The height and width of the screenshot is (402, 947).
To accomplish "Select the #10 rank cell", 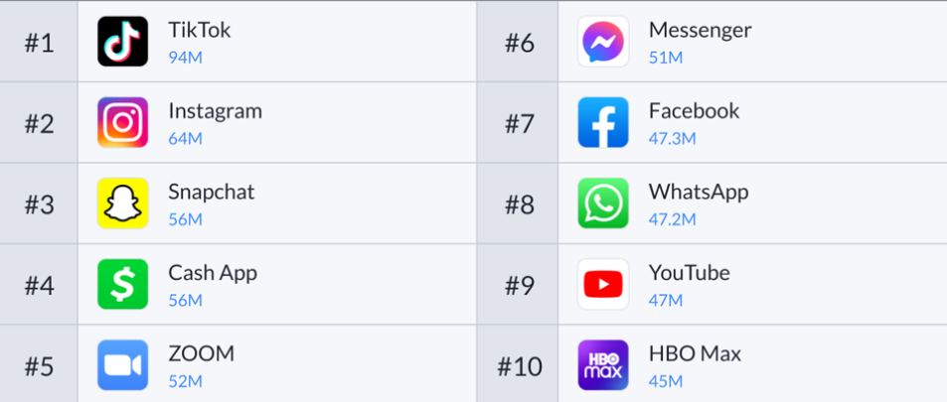I will pyautogui.click(x=519, y=367).
